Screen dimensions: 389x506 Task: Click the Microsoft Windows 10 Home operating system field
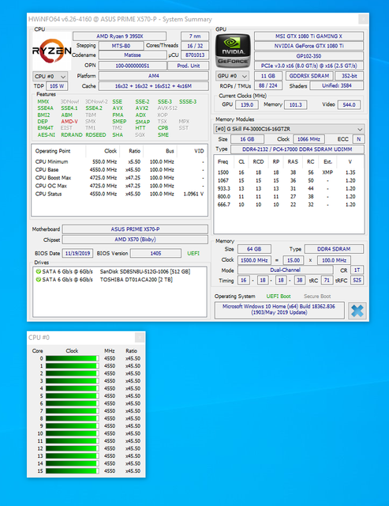pyautogui.click(x=279, y=309)
